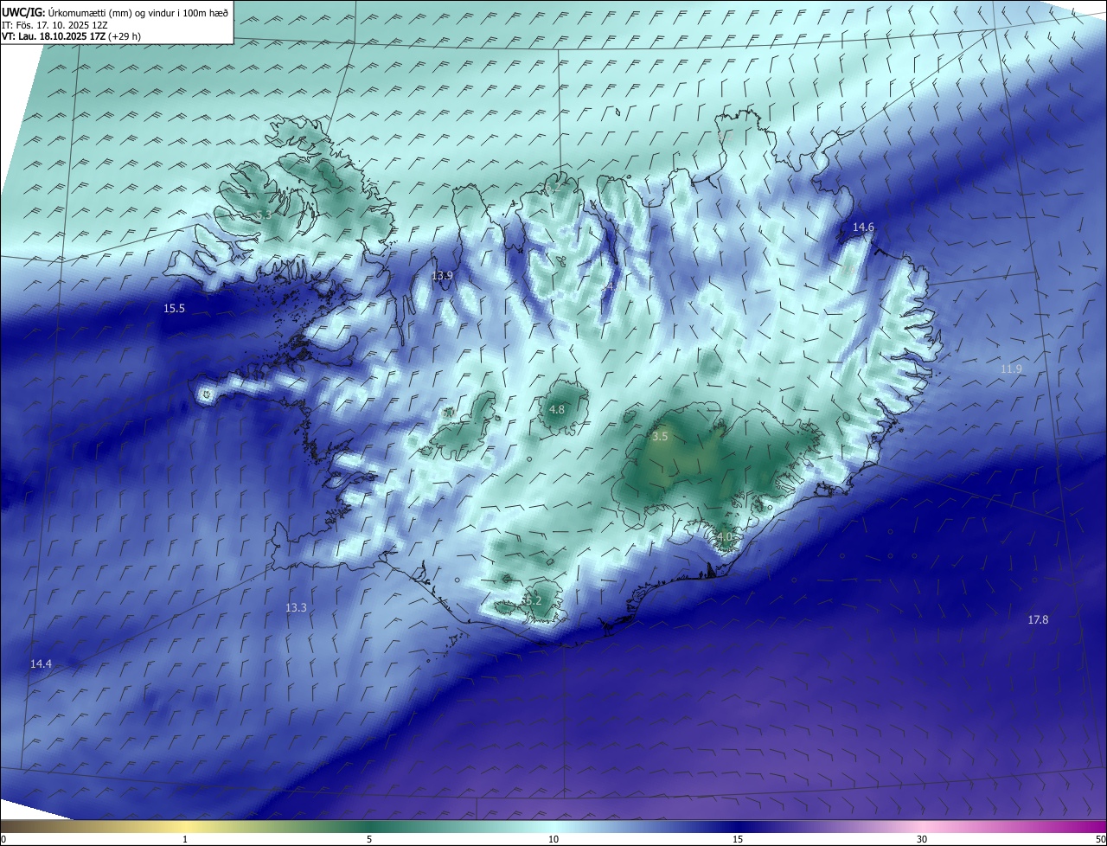The image size is (1107, 846).
Task: Click the 1 tick on the color scale
Action: pos(185,840)
